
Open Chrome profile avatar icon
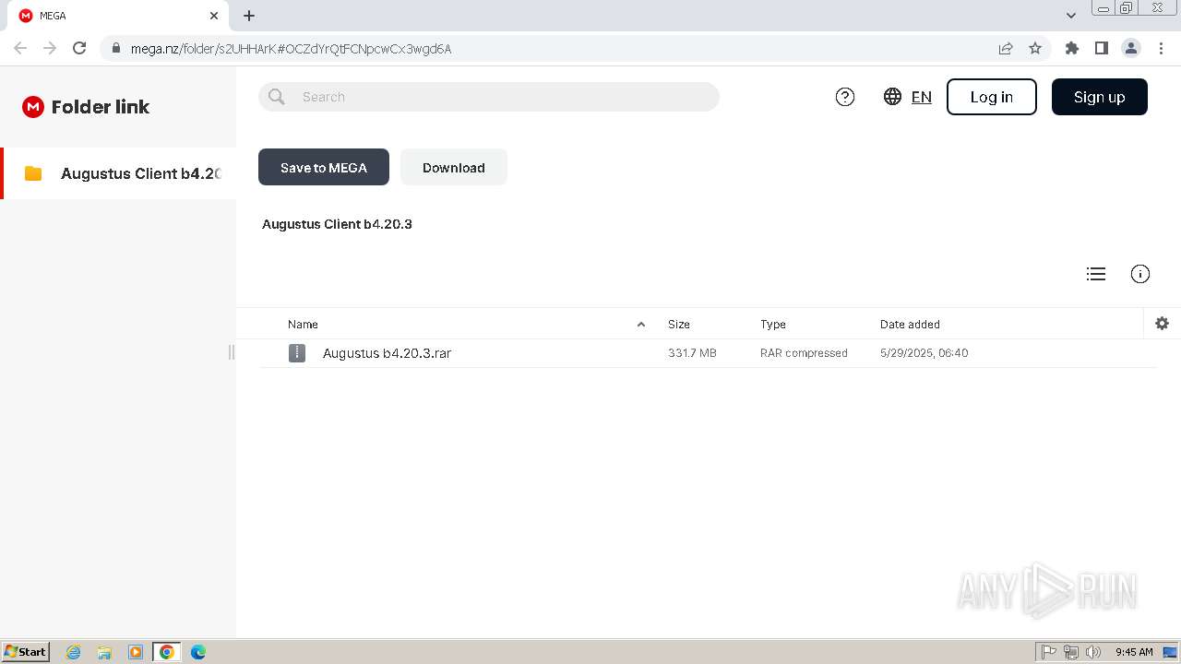coord(1131,49)
